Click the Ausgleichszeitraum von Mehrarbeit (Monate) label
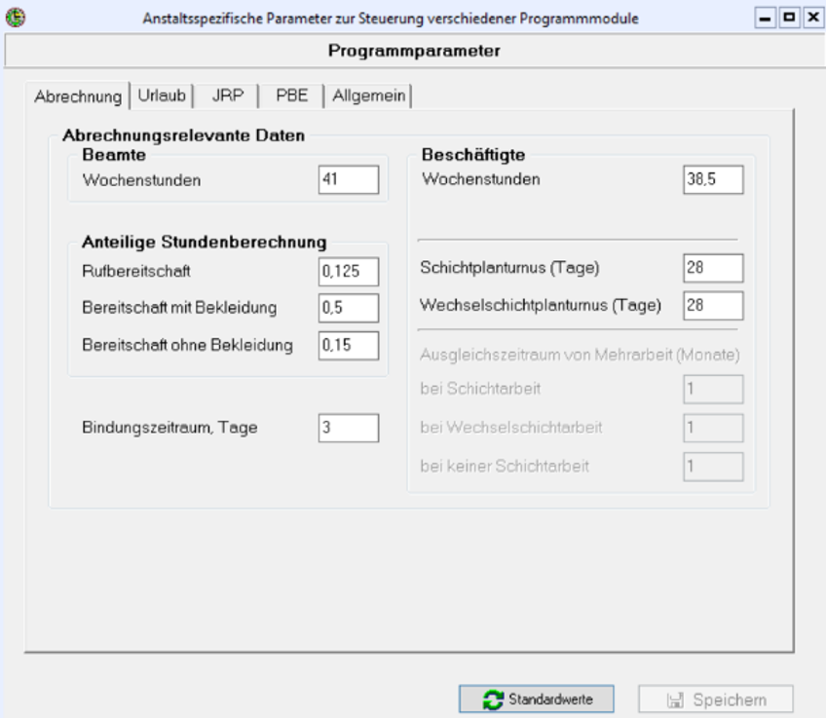The height and width of the screenshot is (718, 826). (x=580, y=355)
